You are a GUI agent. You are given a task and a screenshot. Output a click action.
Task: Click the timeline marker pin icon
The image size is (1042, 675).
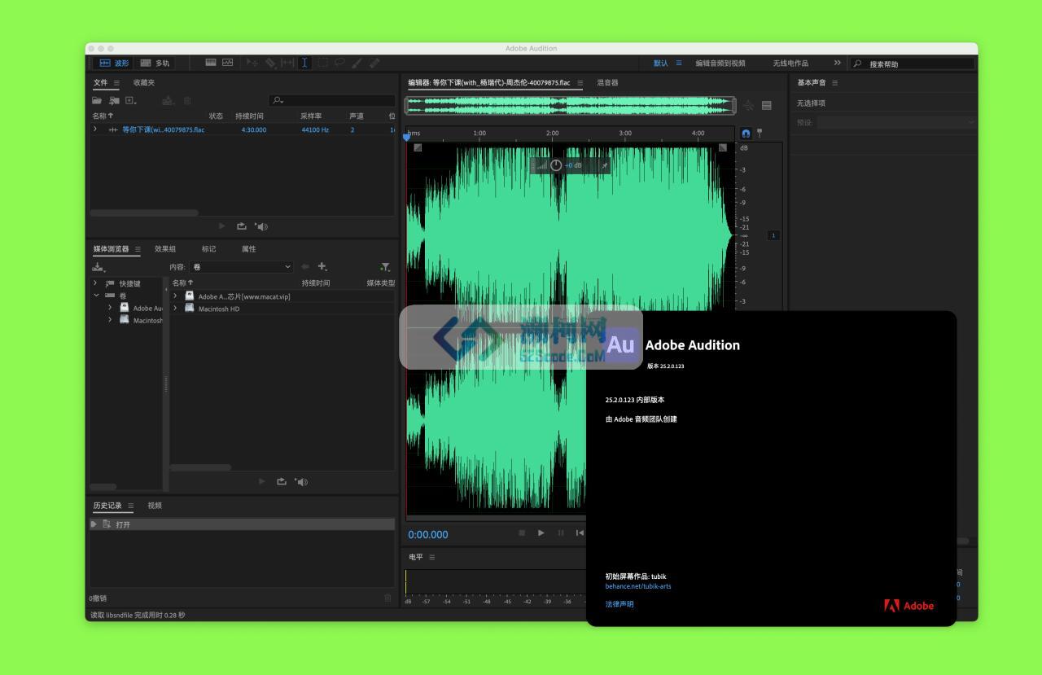pos(760,133)
